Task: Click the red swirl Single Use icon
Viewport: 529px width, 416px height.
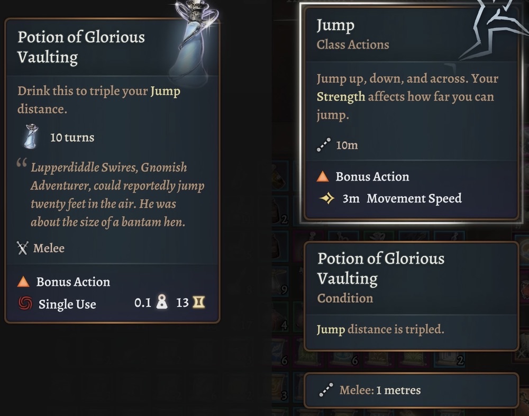Action: click(24, 304)
